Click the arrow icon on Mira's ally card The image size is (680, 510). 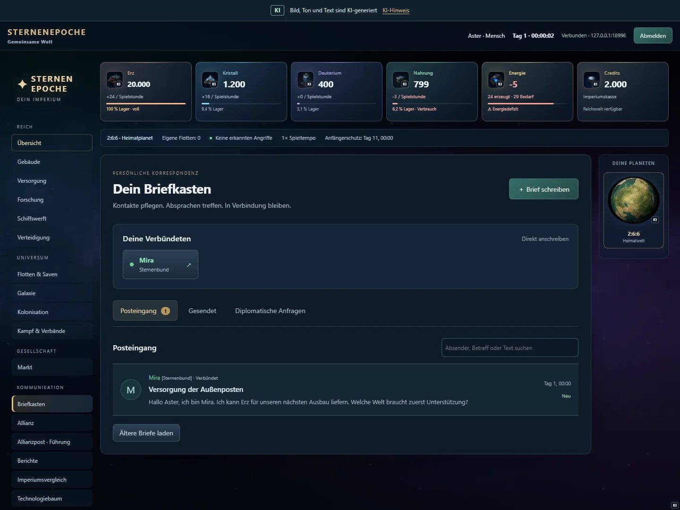(x=189, y=265)
